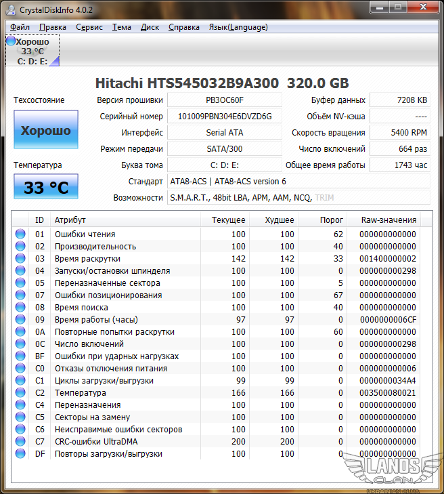This screenshot has width=444, height=494.
Task: Click status circle for 04 Запуски/остановки шпинделя
Action: point(20,270)
